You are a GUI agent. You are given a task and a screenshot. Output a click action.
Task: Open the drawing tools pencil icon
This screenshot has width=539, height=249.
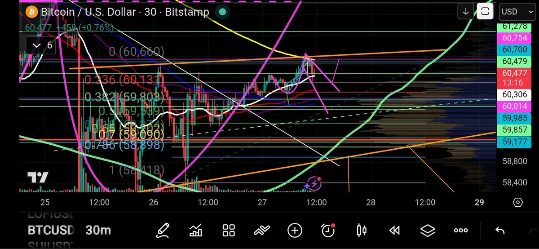[163, 231]
